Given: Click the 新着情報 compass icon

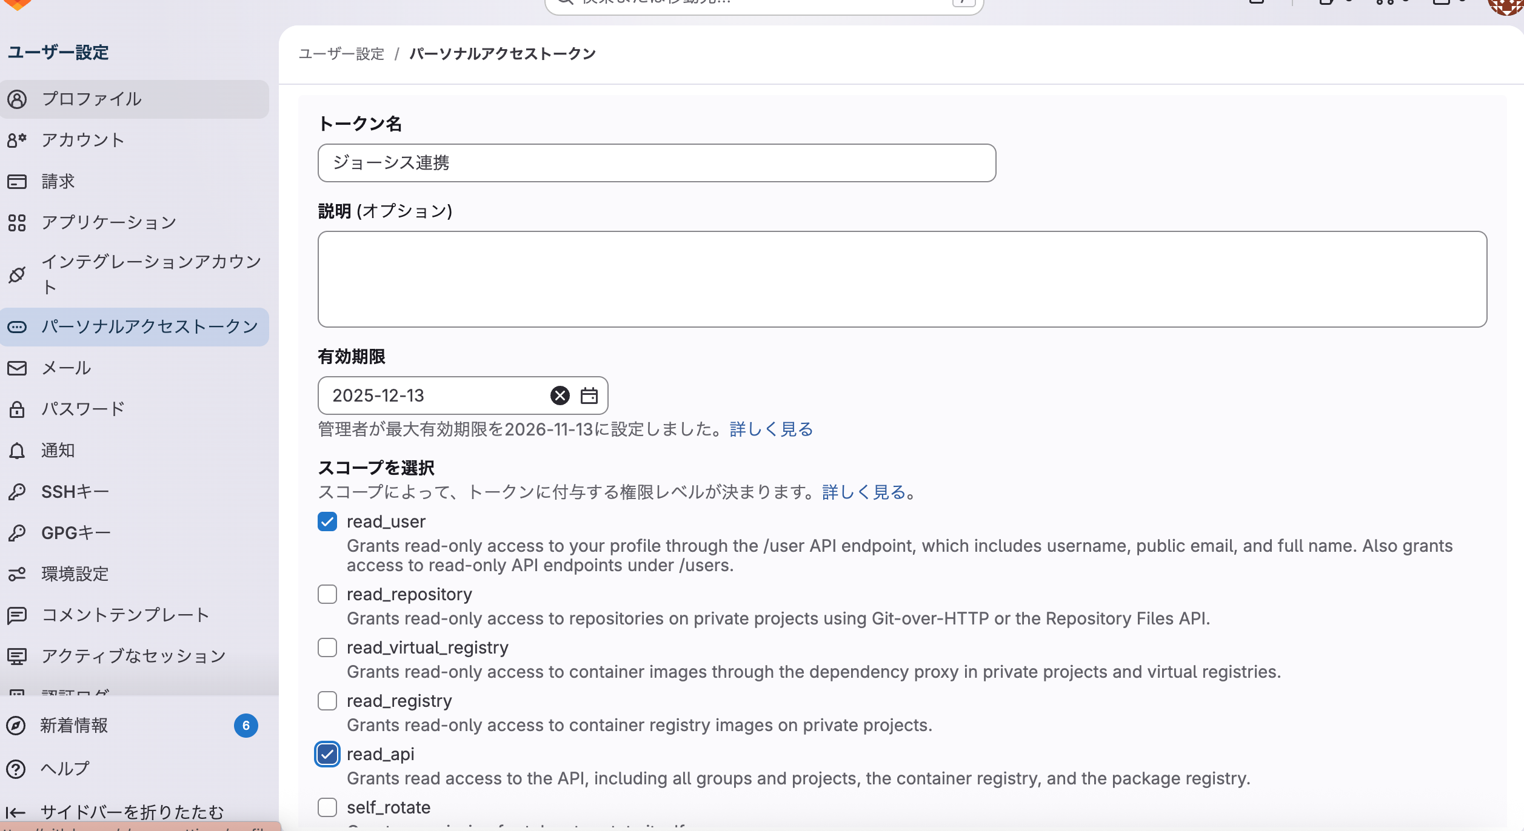Looking at the screenshot, I should pyautogui.click(x=16, y=725).
